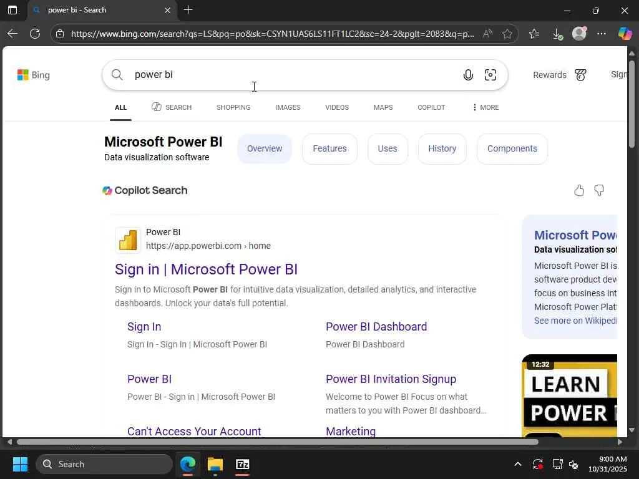The width and height of the screenshot is (639, 479).
Task: Go back to the previous page
Action: pos(12,34)
